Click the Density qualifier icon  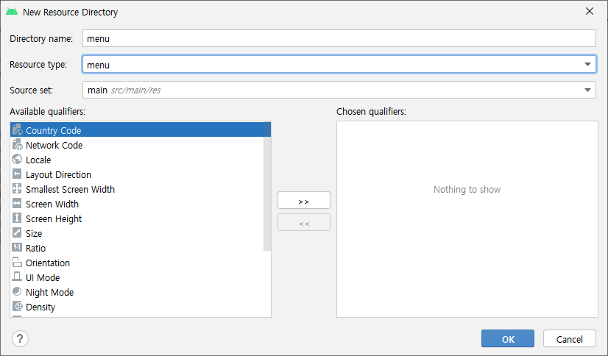coord(17,306)
